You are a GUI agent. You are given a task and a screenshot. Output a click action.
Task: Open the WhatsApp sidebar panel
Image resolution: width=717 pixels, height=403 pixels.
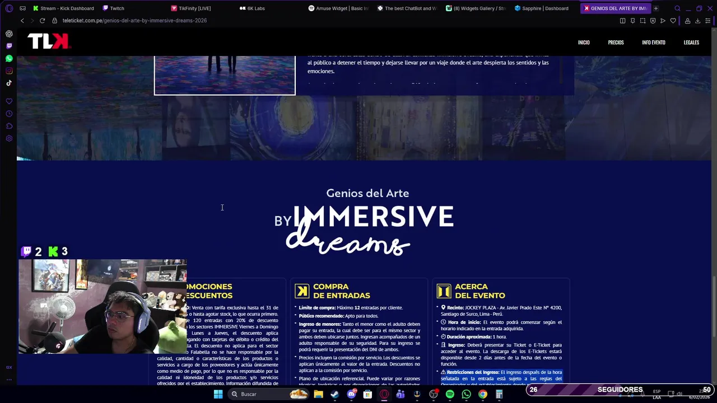9,58
